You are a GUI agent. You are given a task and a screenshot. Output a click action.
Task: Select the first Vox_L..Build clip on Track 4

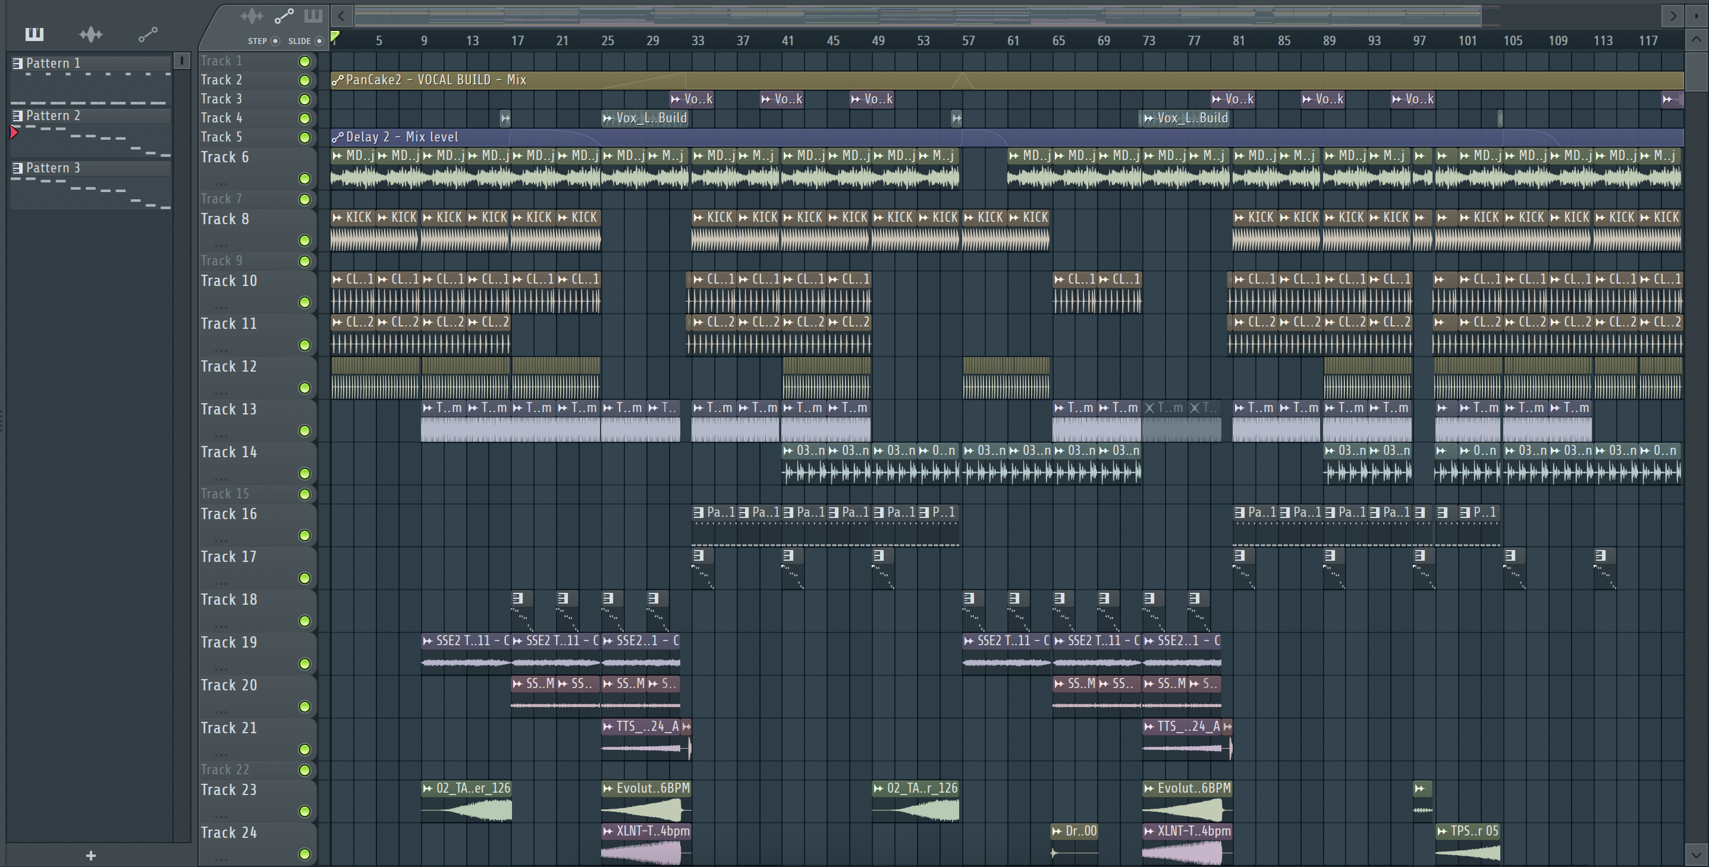click(645, 118)
